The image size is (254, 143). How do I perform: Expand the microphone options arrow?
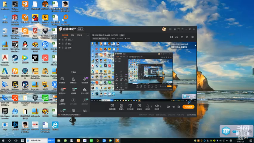tap(152, 106)
